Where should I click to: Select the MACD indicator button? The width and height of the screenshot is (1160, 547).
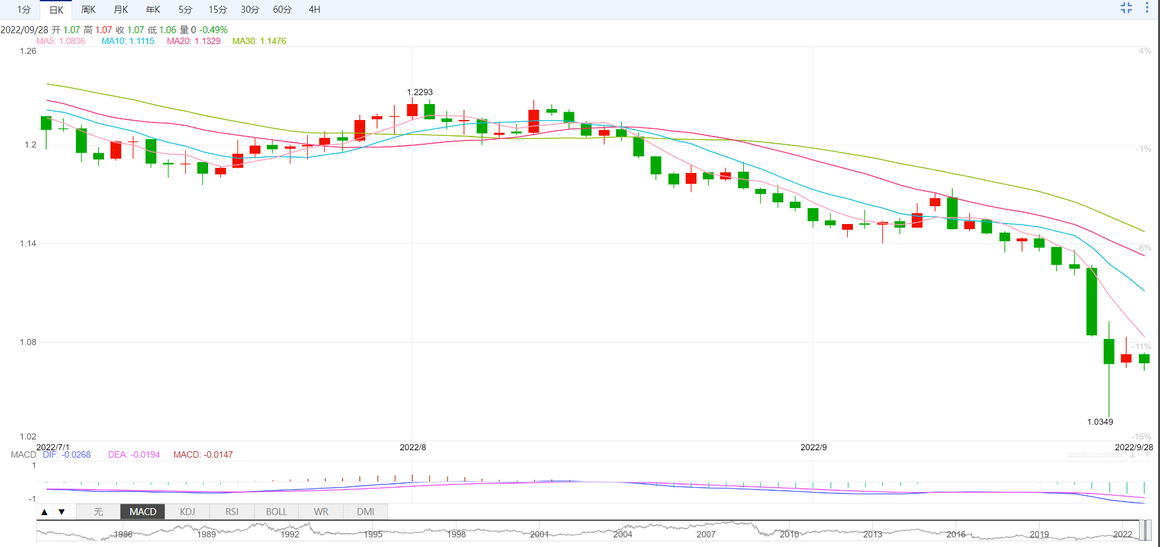coord(143,512)
